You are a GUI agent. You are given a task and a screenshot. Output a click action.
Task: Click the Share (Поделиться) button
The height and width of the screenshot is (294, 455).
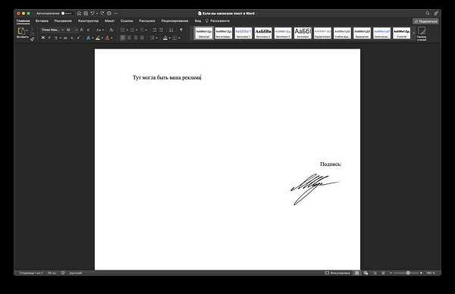click(x=425, y=21)
